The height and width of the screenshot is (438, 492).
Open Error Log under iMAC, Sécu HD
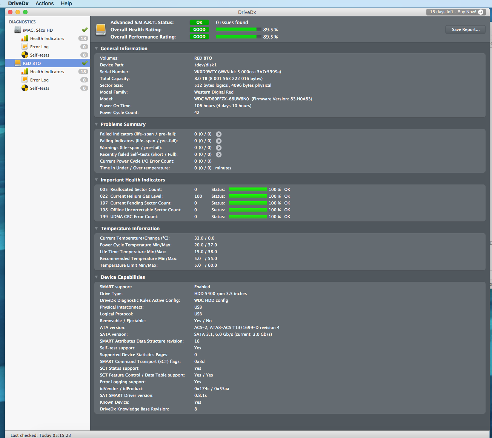coord(39,47)
